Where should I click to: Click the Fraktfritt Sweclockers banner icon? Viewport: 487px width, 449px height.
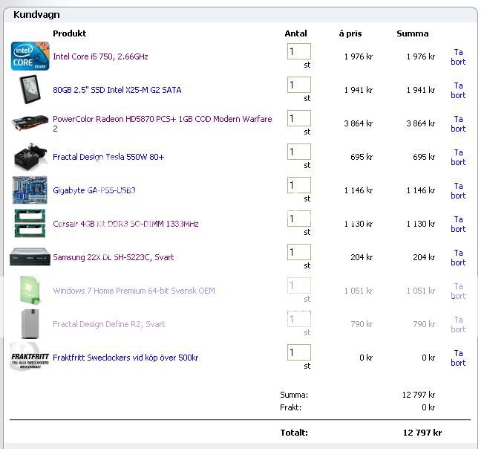[30, 358]
